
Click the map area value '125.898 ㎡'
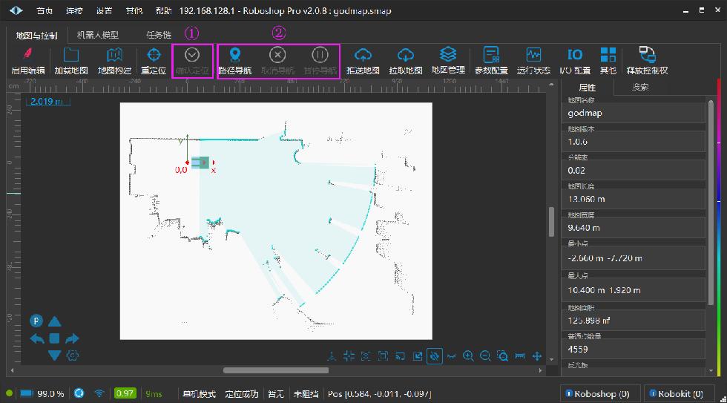coord(589,321)
